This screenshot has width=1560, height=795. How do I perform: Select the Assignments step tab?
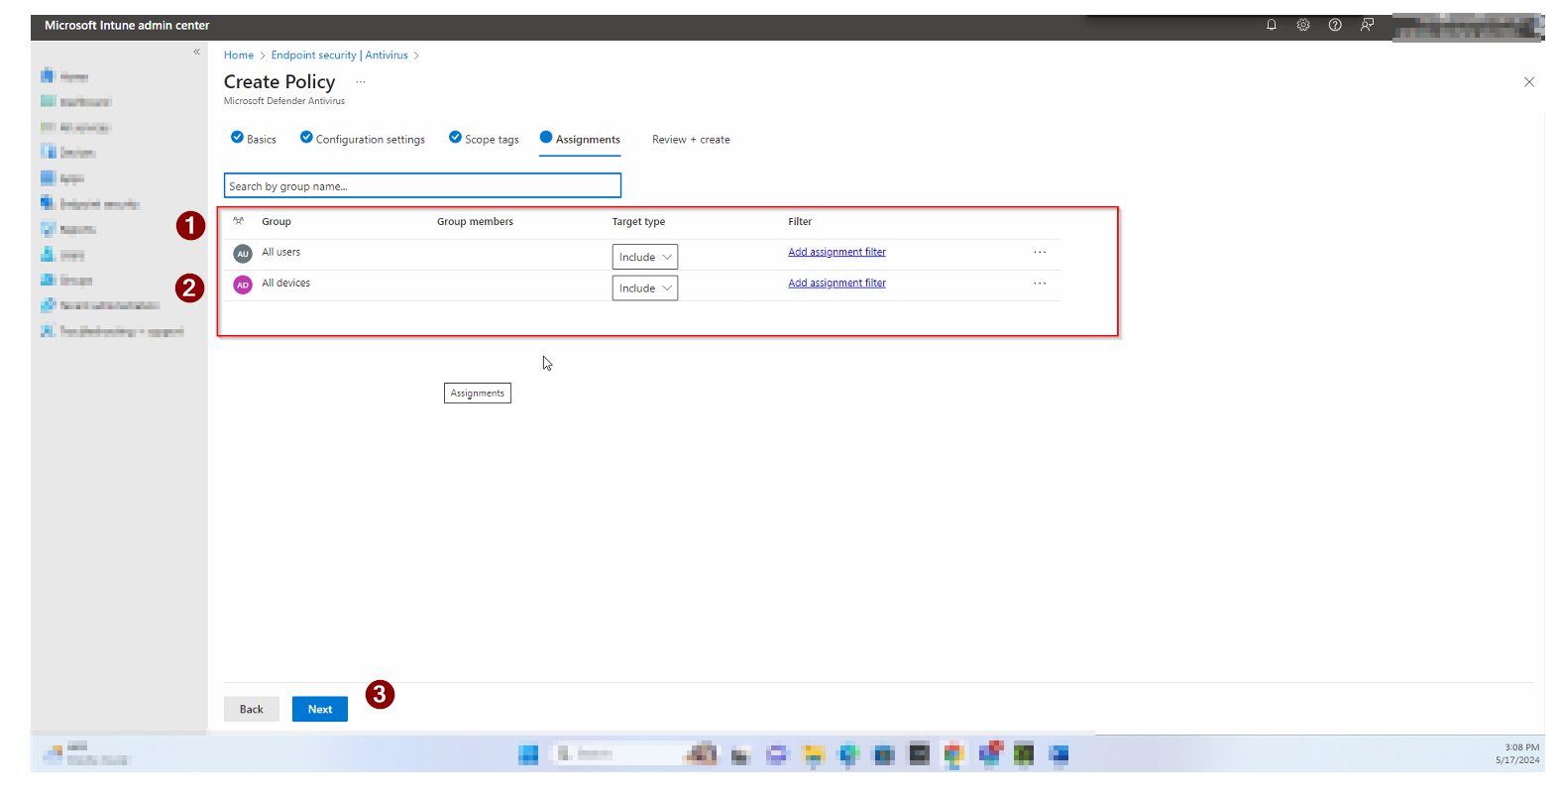click(x=581, y=139)
